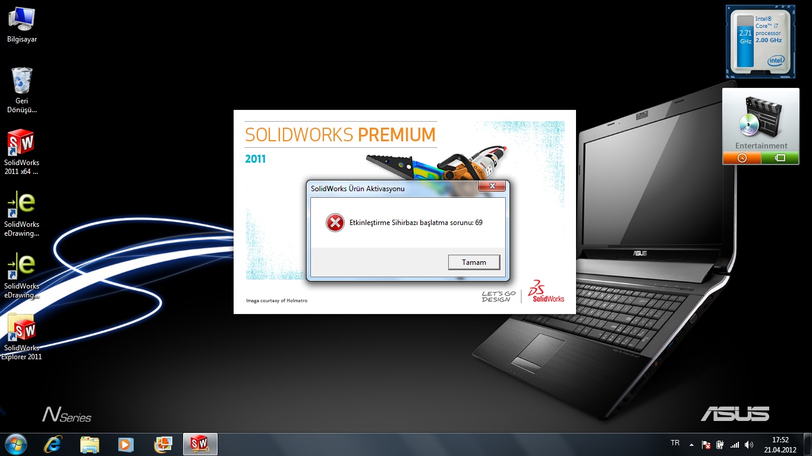This screenshot has width=812, height=456.
Task: Open the TR input language selector
Action: [x=675, y=443]
